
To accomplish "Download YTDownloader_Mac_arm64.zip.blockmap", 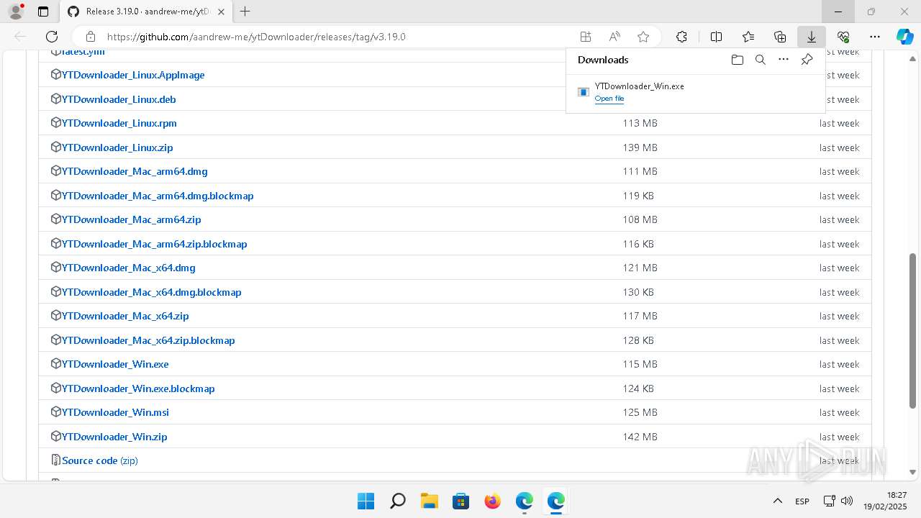I will pos(155,244).
